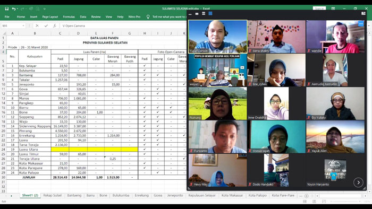Click the Sign in button
The height and width of the screenshot is (209, 372).
pos(319,8)
